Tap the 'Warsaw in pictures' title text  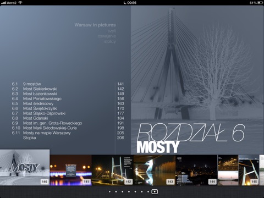(95, 25)
